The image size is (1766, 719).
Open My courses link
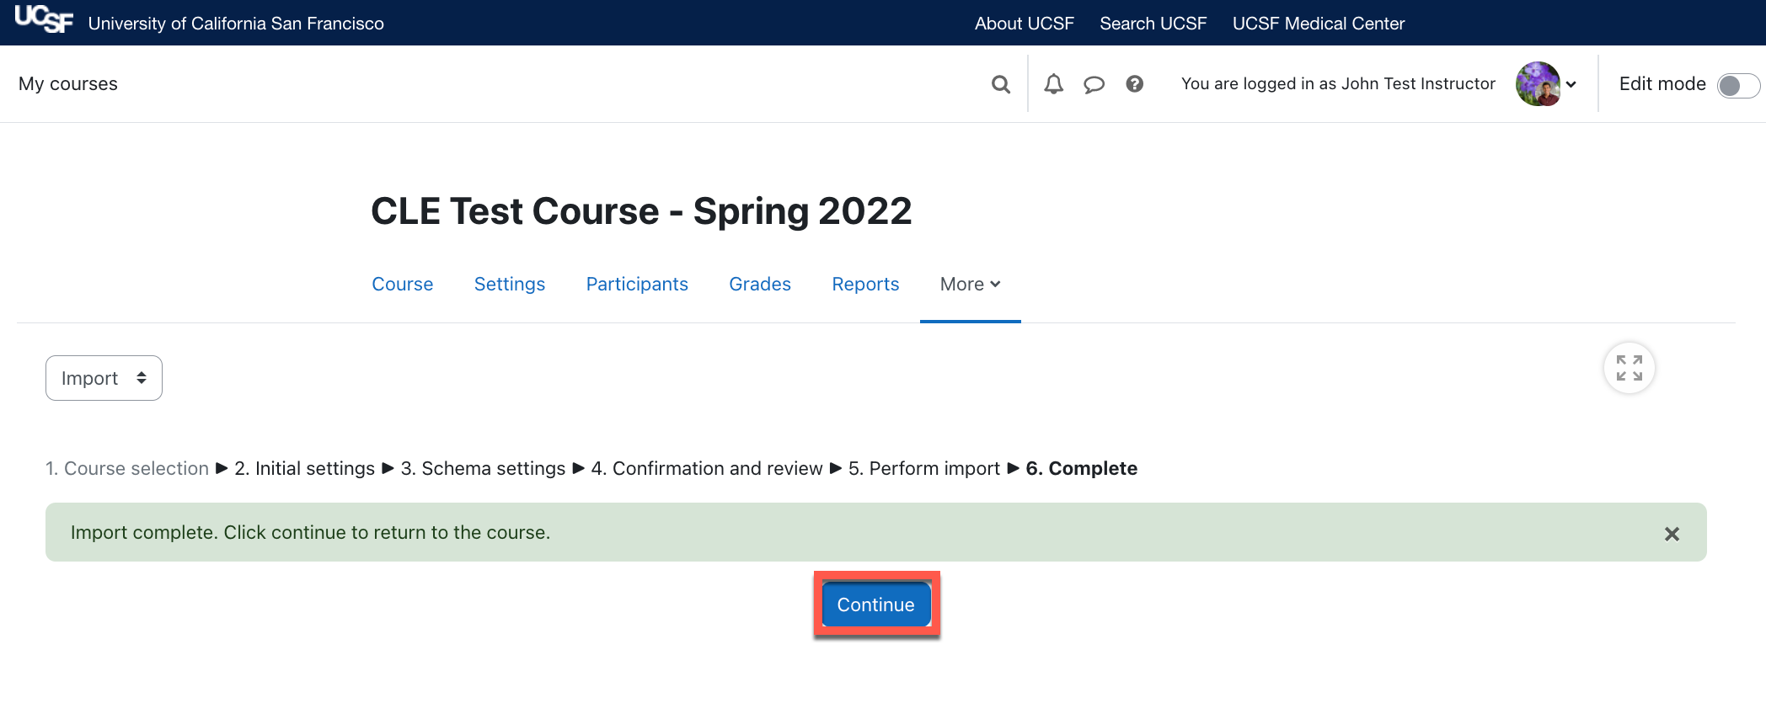pyautogui.click(x=68, y=84)
